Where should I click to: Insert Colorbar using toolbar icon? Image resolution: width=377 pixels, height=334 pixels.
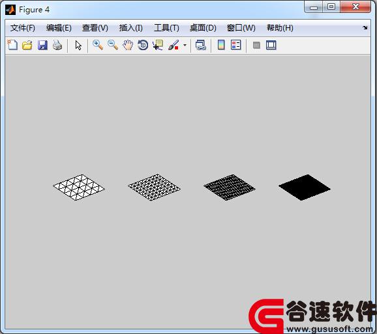[221, 45]
